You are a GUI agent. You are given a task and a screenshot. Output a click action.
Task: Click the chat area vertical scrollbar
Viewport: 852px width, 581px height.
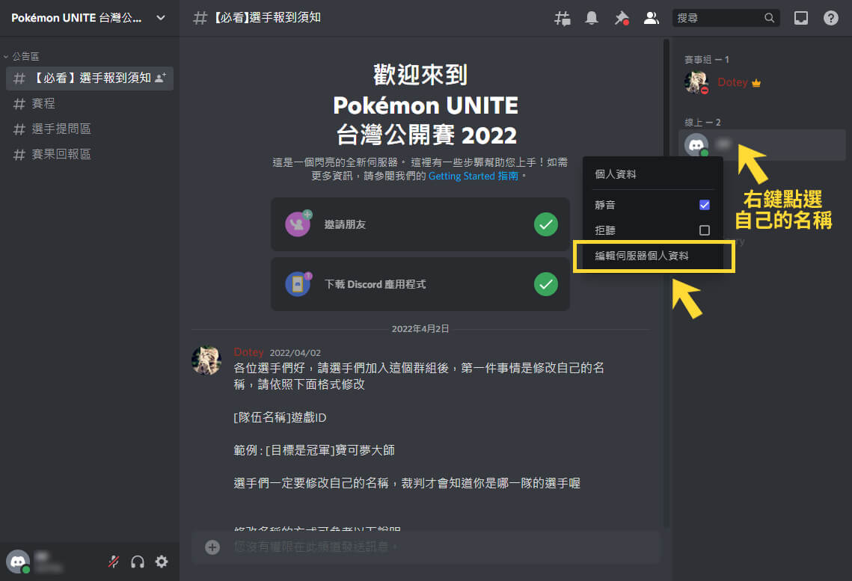click(x=666, y=283)
